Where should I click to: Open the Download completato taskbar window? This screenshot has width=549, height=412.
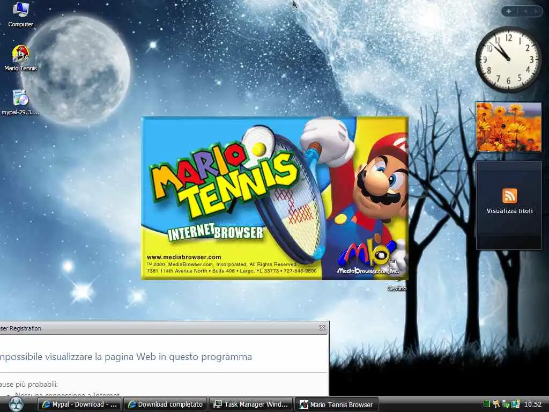(x=165, y=404)
